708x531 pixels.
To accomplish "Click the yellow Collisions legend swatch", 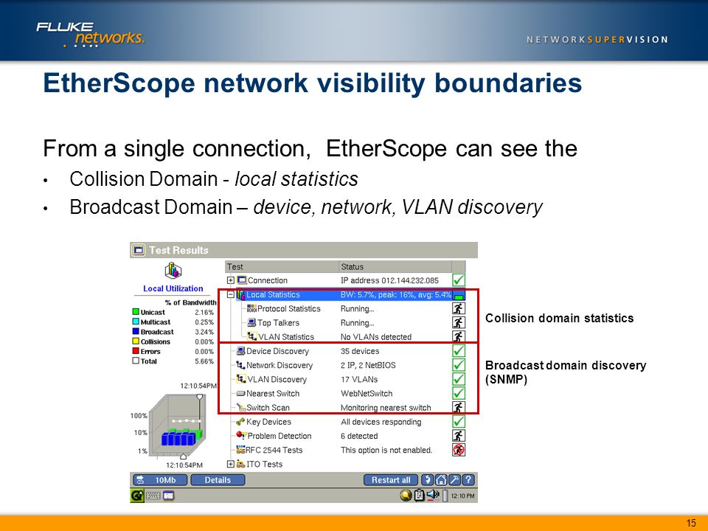I will tap(136, 341).
